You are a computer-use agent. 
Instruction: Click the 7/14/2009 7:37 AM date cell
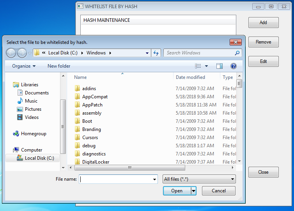click(195, 162)
